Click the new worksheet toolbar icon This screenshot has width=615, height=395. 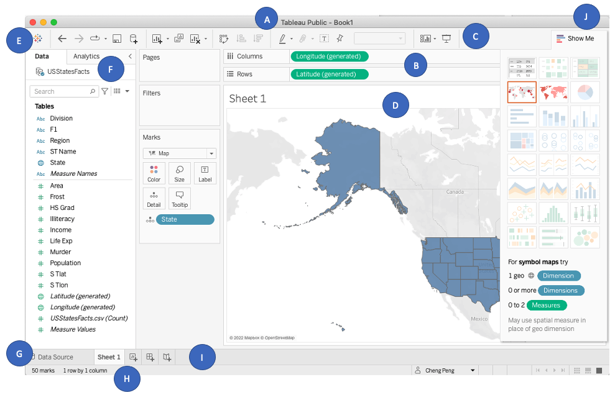tap(157, 39)
